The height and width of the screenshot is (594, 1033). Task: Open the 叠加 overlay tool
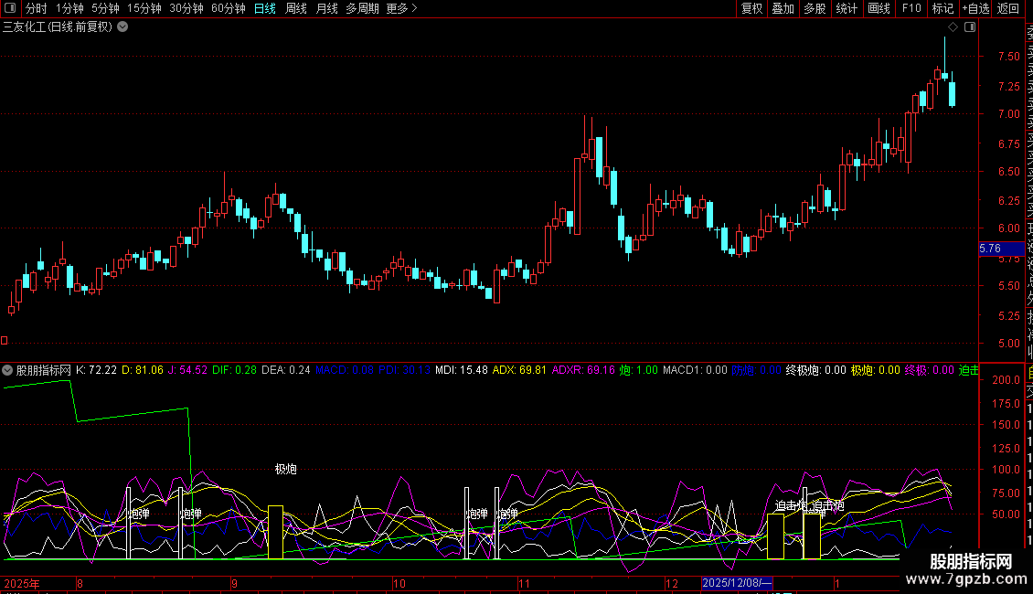783,8
